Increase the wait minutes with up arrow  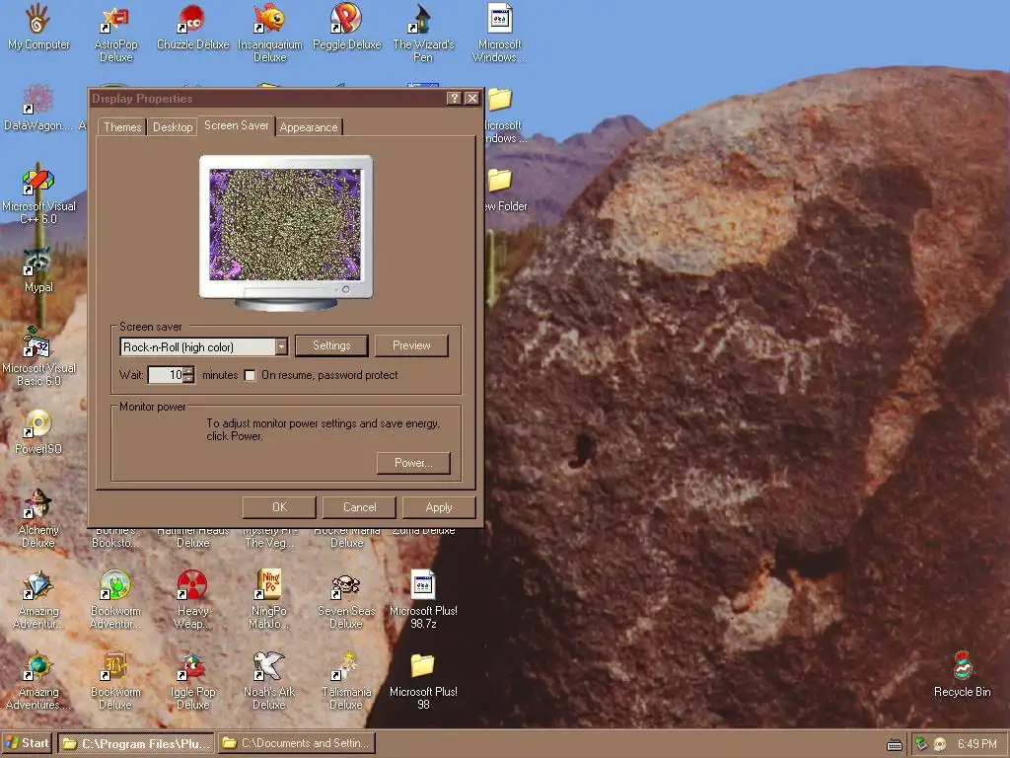(x=188, y=371)
